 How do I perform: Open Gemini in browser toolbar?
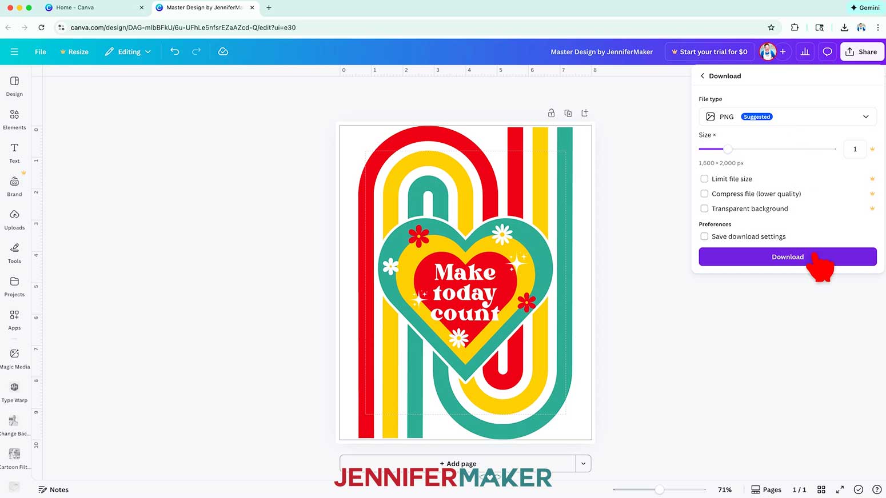coord(865,7)
